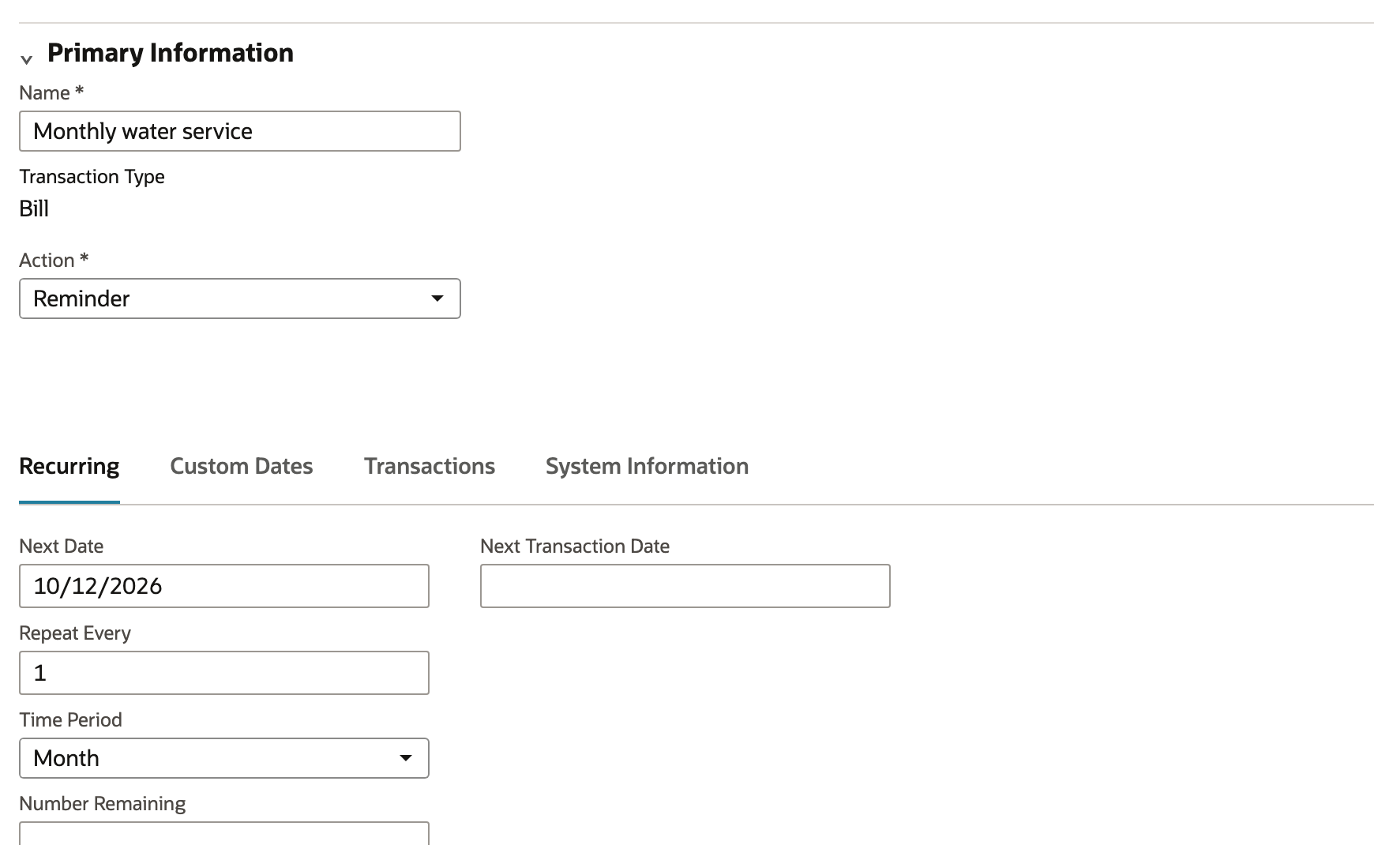Click the Action field label

click(x=54, y=260)
